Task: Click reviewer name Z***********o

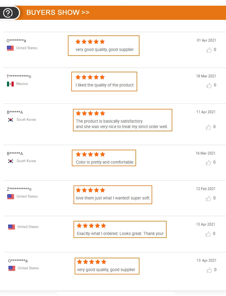Action: pos(19,189)
